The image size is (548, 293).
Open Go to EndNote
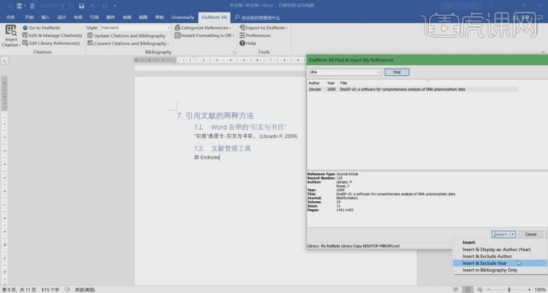[x=44, y=27]
